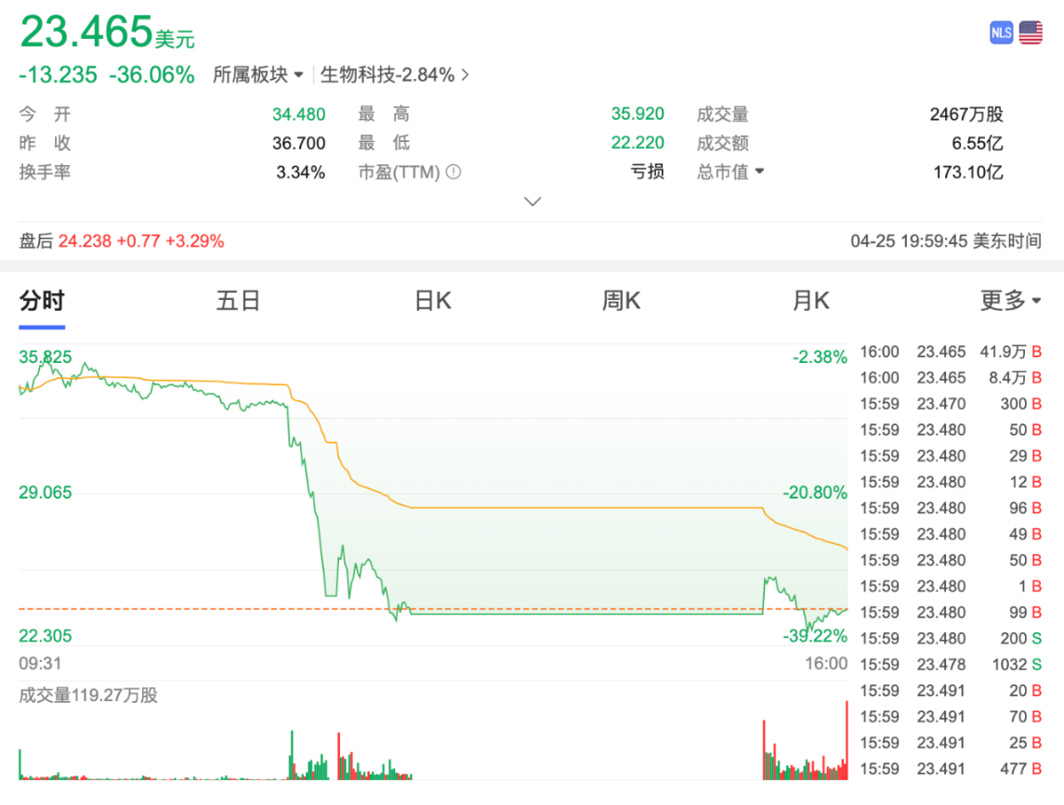Select the 分时 tab
Screen dimensions: 1064x805
point(42,301)
